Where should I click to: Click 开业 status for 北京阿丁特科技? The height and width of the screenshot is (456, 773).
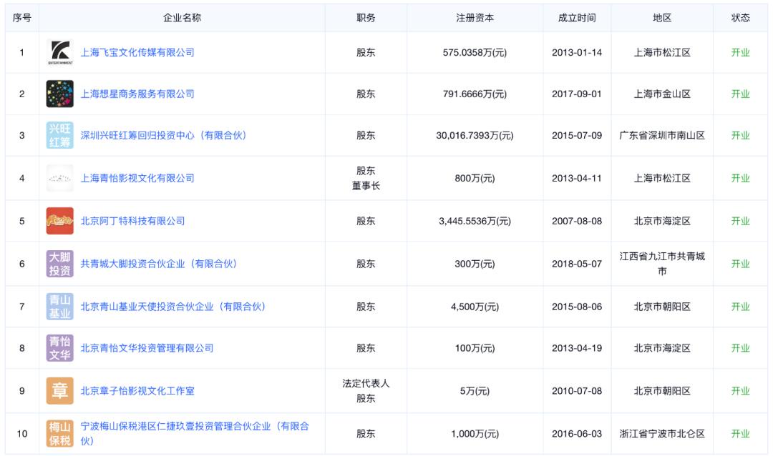(741, 221)
